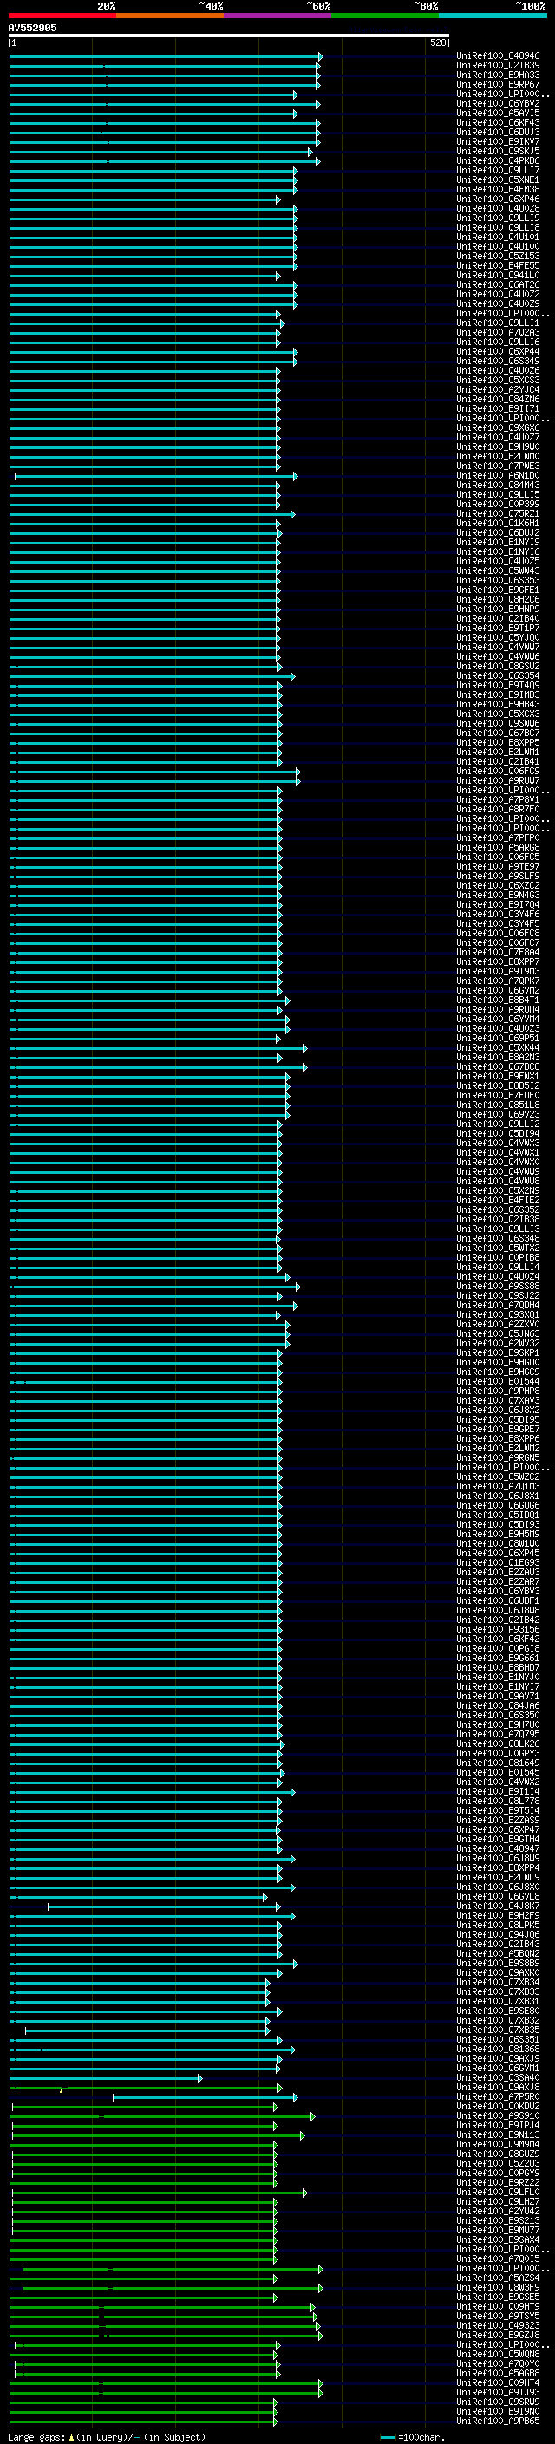Image resolution: width=555 pixels, height=2444 pixels.
Task: Select hit UniRef100_Q1EG93
Action: point(498,1561)
